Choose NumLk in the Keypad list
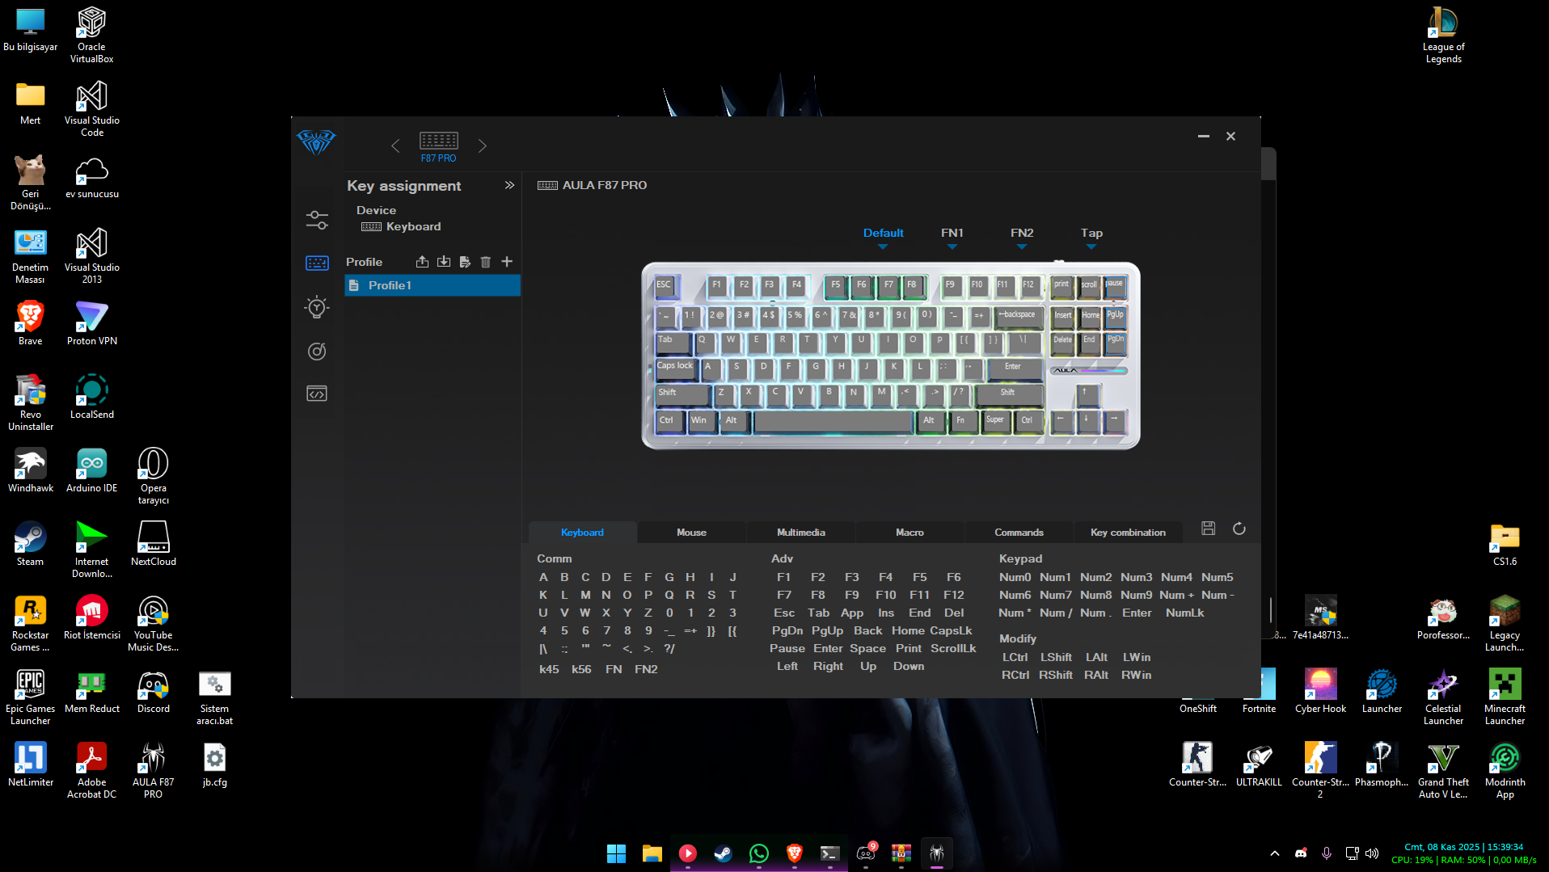The width and height of the screenshot is (1549, 872). pyautogui.click(x=1184, y=613)
